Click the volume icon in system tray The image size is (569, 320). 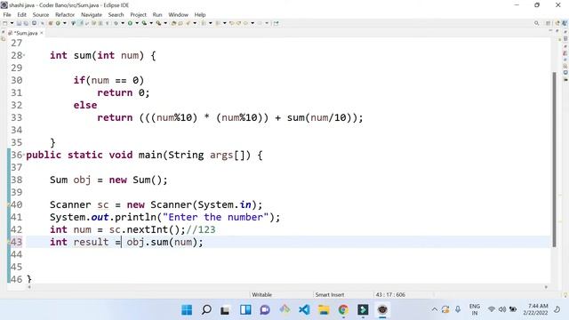pyautogui.click(x=501, y=309)
